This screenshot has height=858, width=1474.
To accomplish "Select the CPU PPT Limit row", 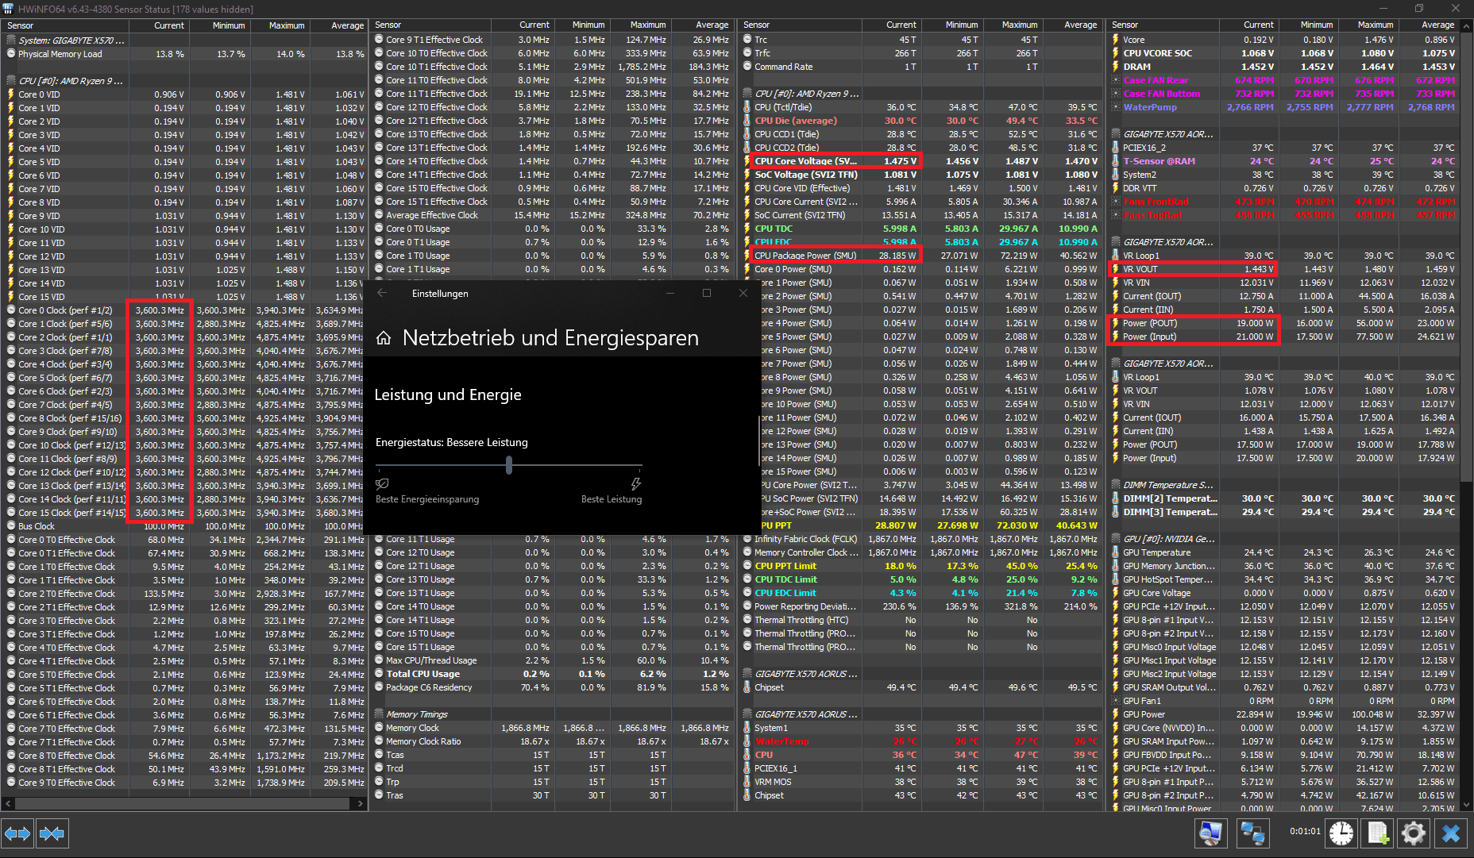I will pyautogui.click(x=921, y=566).
